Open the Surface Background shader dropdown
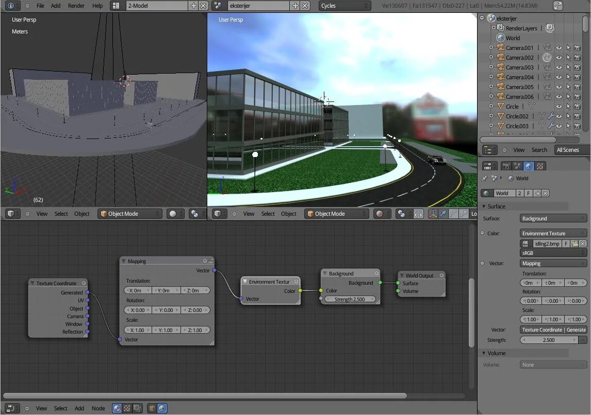Viewport: 591px width, 415px height. [x=553, y=219]
